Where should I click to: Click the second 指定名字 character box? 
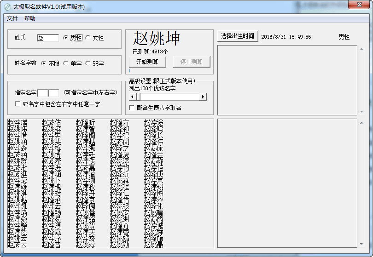(x=53, y=93)
